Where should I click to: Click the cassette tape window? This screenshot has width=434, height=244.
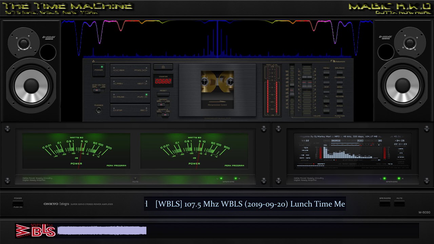coord(217,90)
